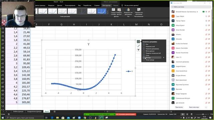Viewport: 214px width, 120px height.
Task: Switch to Формат chart tab
Action: (x=116, y=5)
